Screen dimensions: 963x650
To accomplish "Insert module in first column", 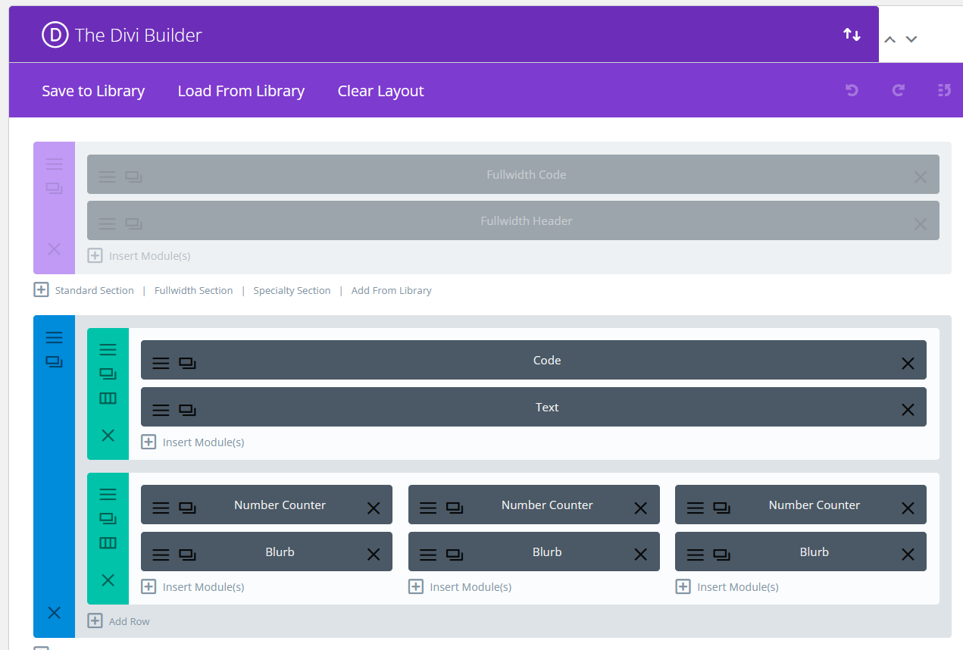I will (x=192, y=586).
